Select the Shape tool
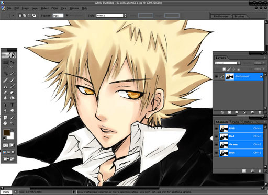Image resolution: width=268 pixels, height=195 pixels. click(12, 111)
